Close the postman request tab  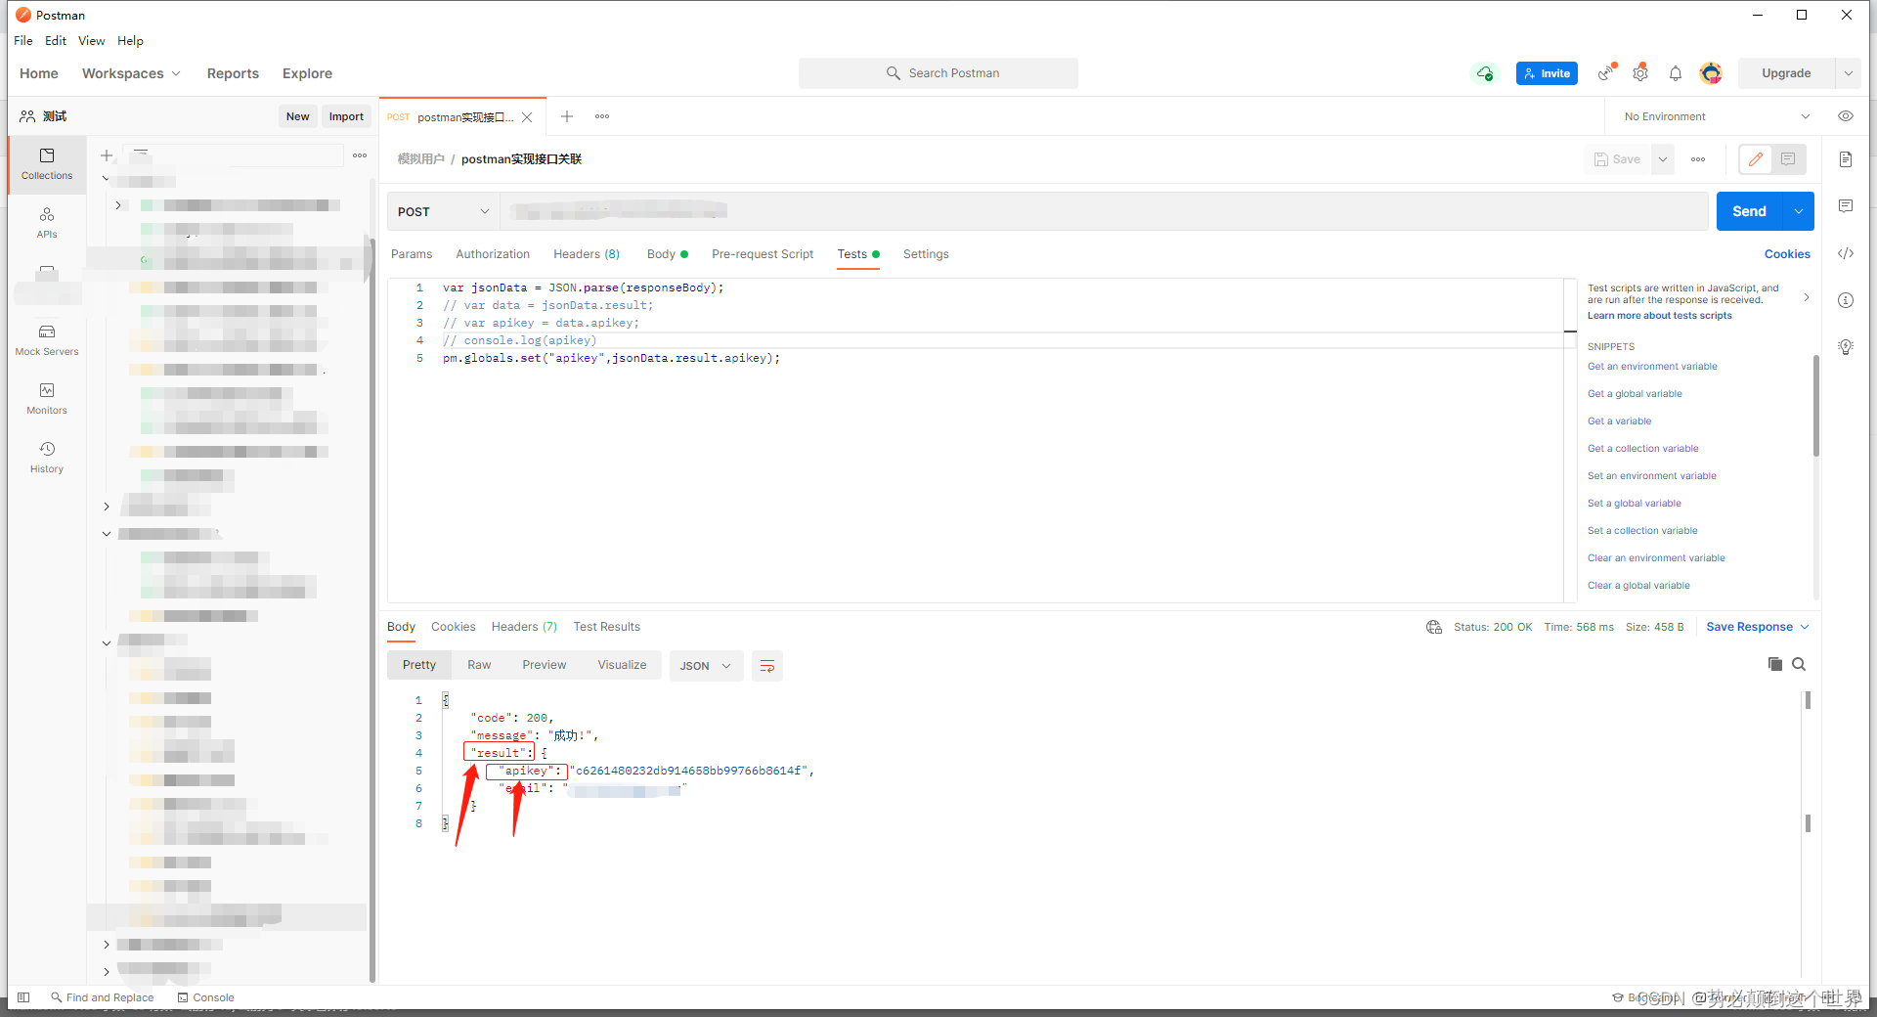[527, 117]
